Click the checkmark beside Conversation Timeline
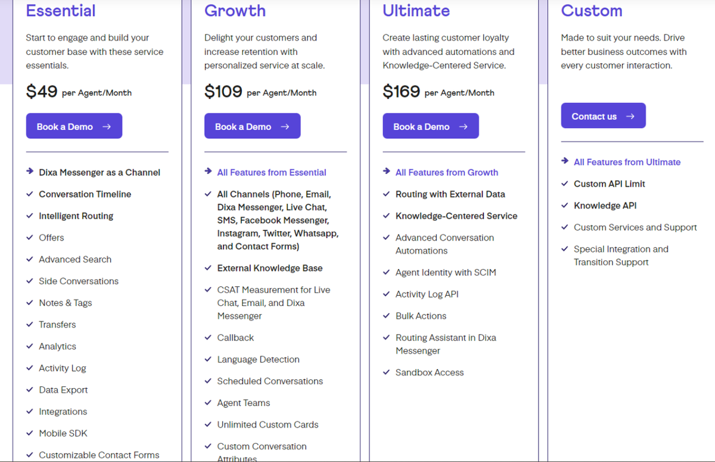This screenshot has width=715, height=462. 30,194
